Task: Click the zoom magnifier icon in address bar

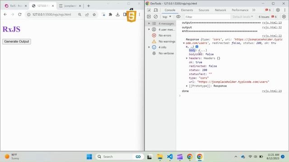Action: click(79, 14)
